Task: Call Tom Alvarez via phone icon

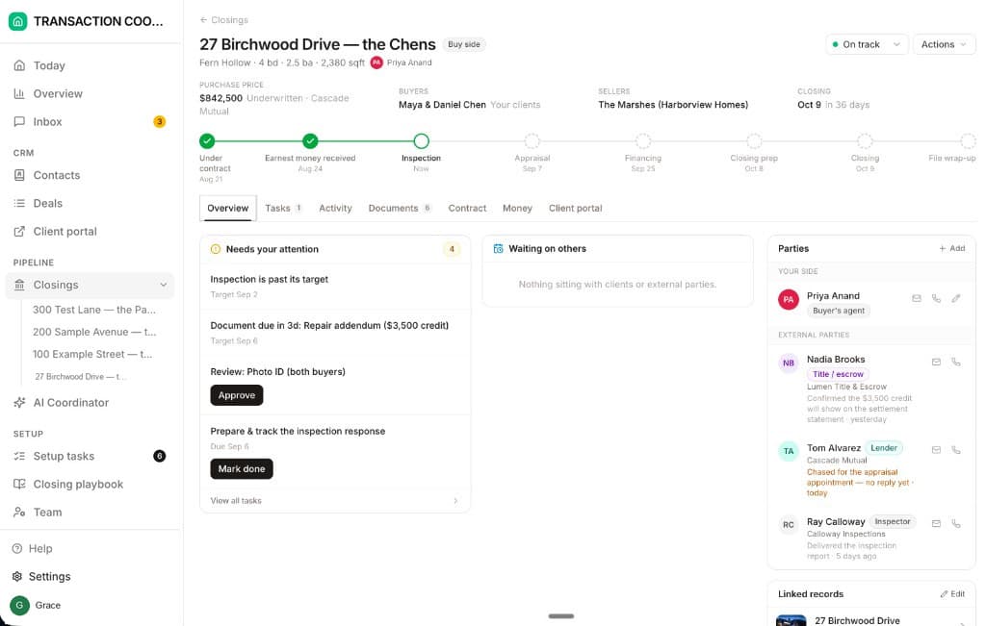Action: click(956, 450)
